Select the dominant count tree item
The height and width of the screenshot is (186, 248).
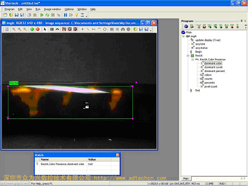214,67
